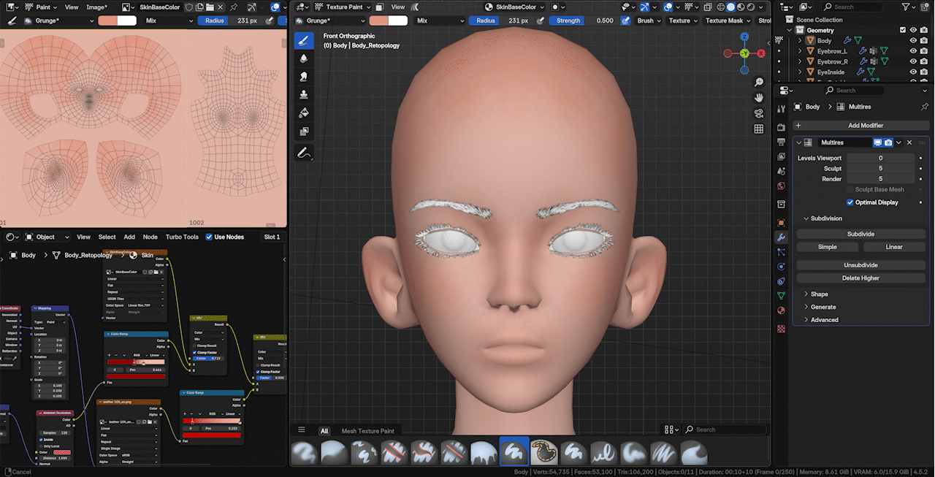
Task: Open the Modifiers wrench properties tab
Action: pyautogui.click(x=781, y=237)
